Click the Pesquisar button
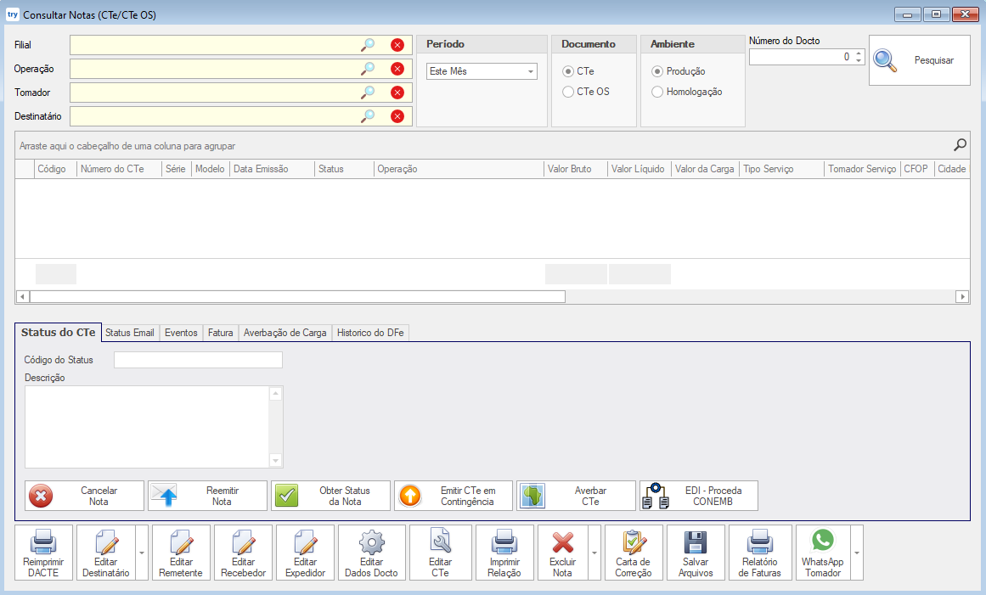This screenshot has width=986, height=595. (x=920, y=60)
